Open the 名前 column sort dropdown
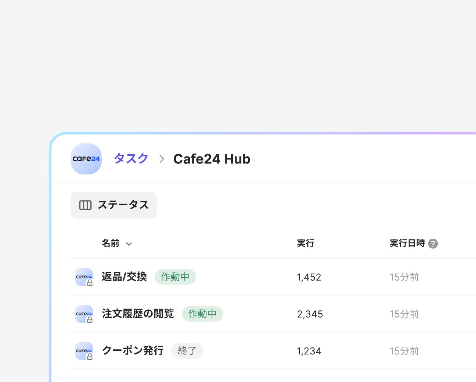This screenshot has width=476, height=382. [x=128, y=244]
